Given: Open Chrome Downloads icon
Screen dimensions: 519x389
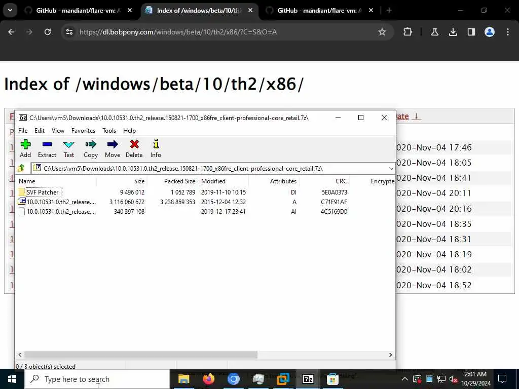Looking at the screenshot, I should pyautogui.click(x=453, y=32).
